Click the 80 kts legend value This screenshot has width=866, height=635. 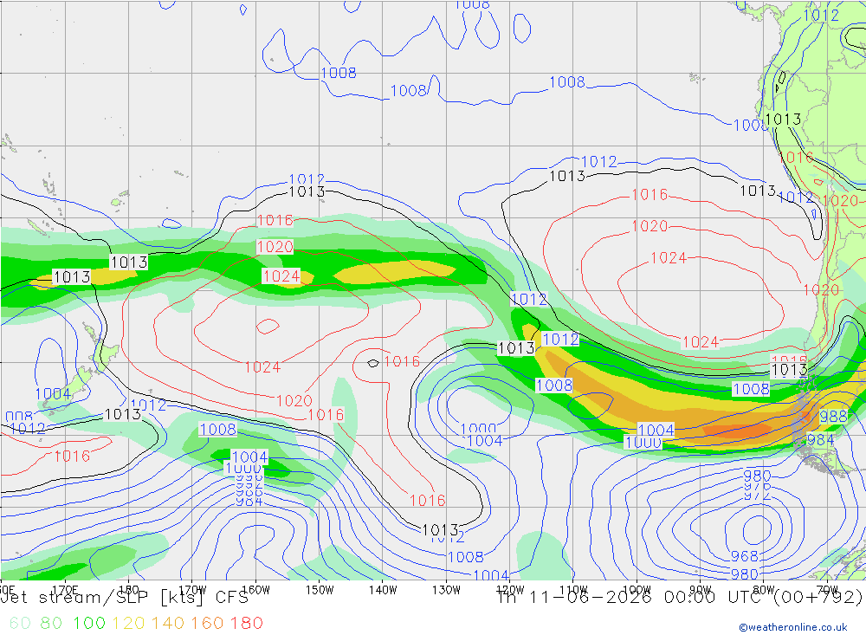51,623
